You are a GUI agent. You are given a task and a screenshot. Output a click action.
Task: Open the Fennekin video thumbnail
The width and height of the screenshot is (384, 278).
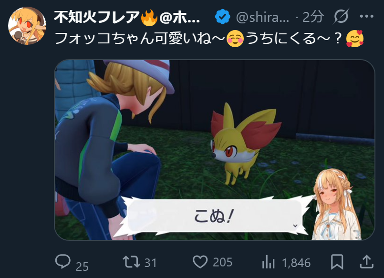pos(215,150)
